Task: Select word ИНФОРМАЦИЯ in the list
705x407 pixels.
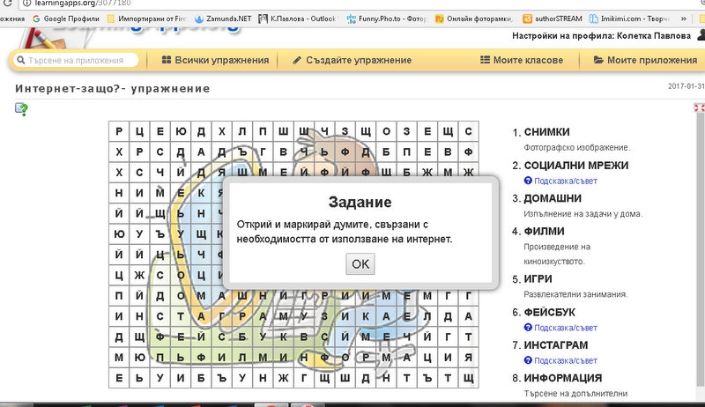Action: [x=563, y=378]
